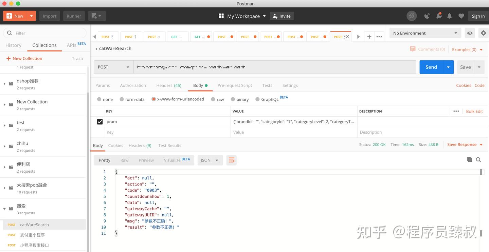This screenshot has height=252, width=489.
Task: Click the New button
Action: coord(15,16)
